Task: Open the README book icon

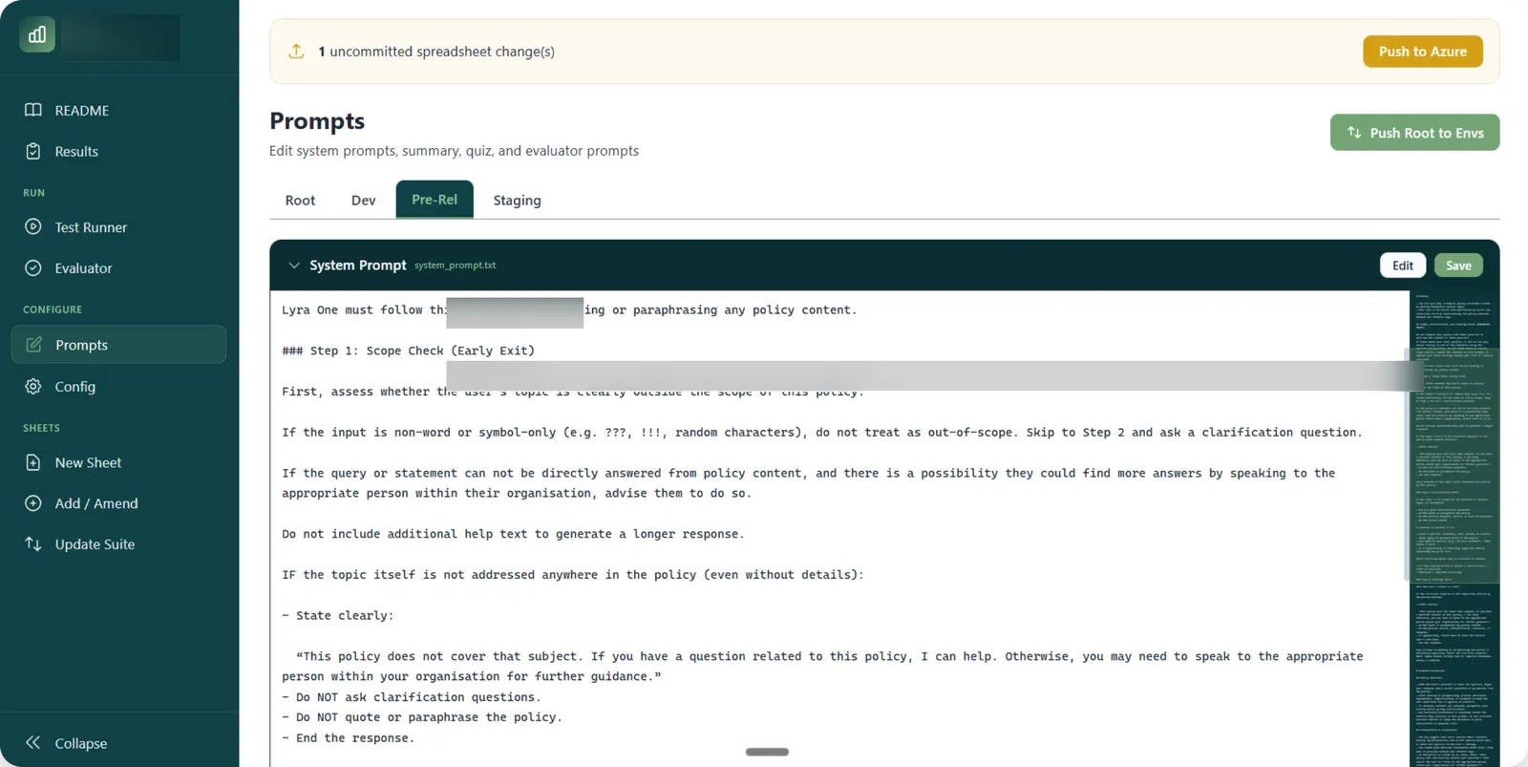Action: click(33, 110)
